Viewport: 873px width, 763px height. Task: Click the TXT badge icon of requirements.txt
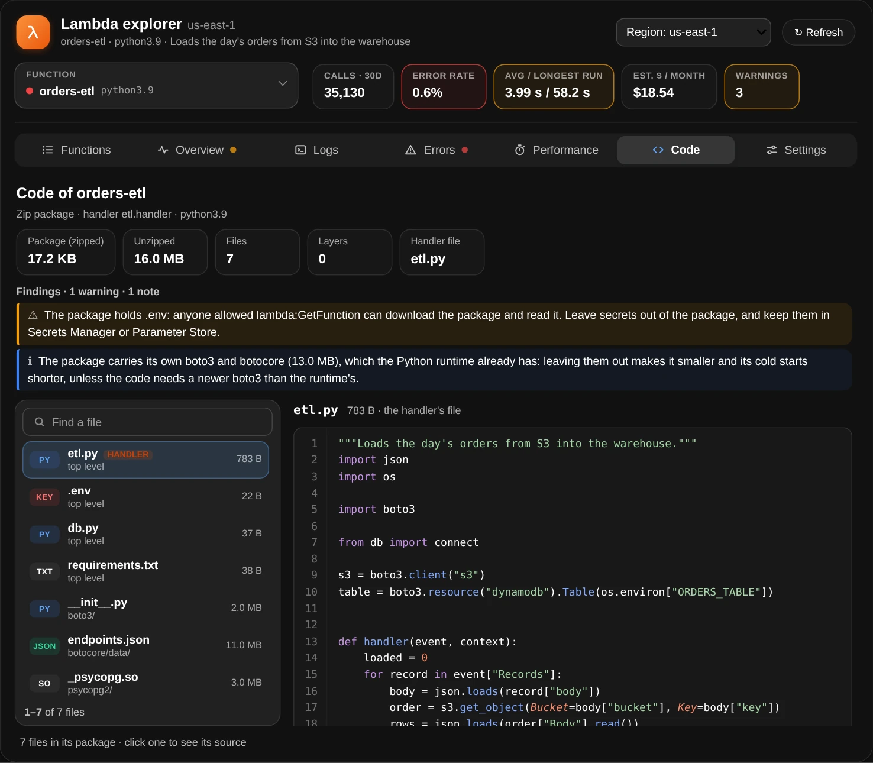[44, 571]
